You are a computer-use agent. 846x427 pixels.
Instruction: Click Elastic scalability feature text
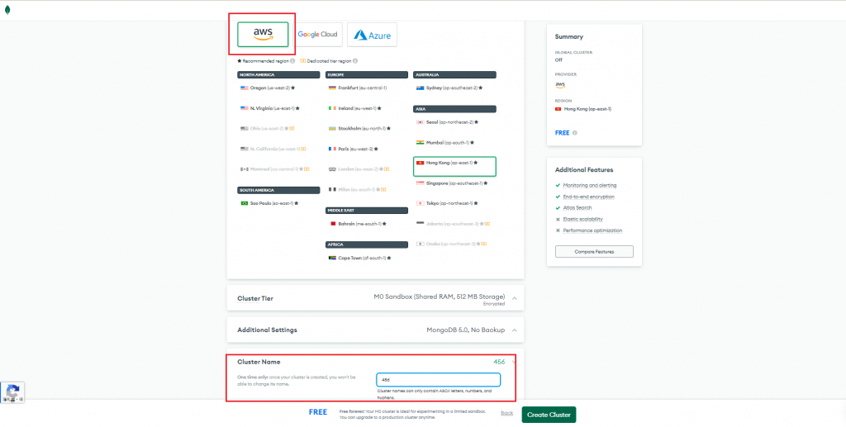[582, 219]
